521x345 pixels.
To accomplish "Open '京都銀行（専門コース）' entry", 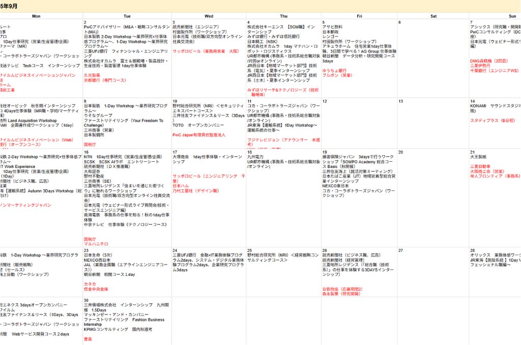I will (105, 80).
